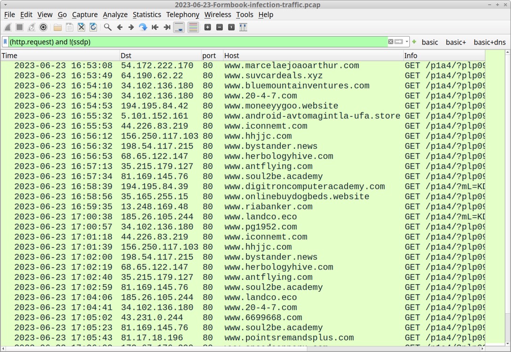The height and width of the screenshot is (352, 511).
Task: Go back in packet history
Action: pos(120,27)
